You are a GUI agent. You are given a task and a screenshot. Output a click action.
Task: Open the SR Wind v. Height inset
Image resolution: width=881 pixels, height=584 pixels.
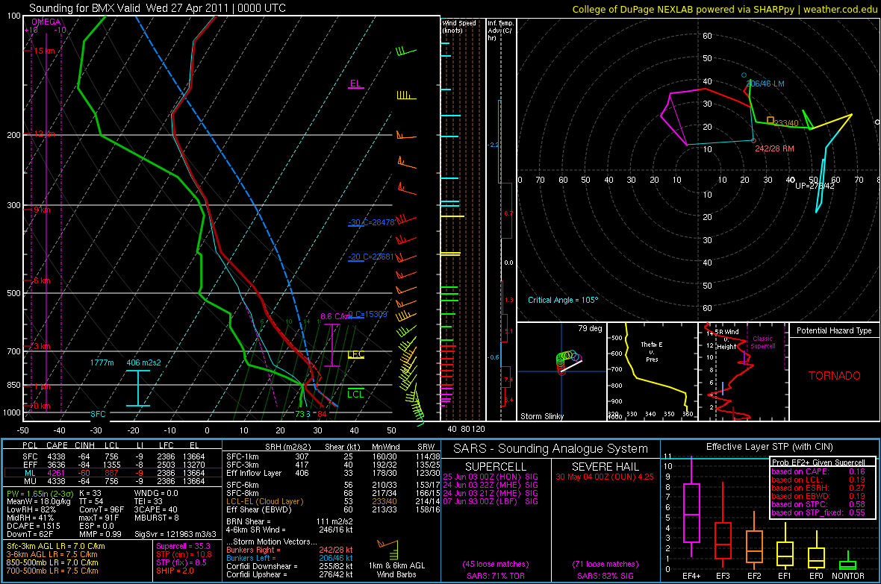[742, 371]
